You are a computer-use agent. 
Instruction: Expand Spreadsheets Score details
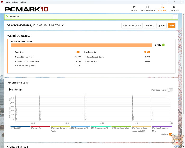[x=85, y=57]
